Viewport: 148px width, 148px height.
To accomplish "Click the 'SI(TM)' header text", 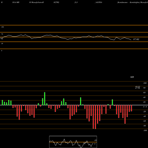I will click(56, 2).
